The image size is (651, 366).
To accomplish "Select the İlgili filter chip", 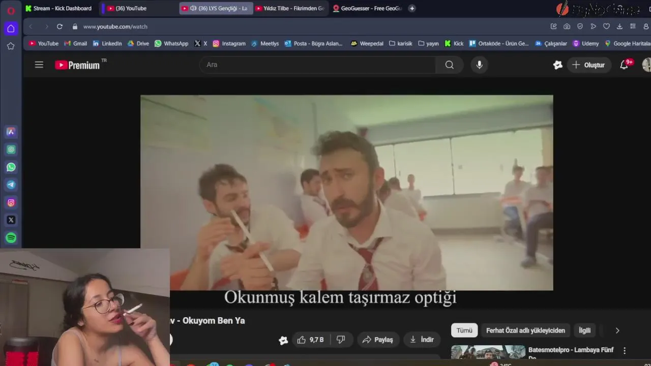I will 585,330.
